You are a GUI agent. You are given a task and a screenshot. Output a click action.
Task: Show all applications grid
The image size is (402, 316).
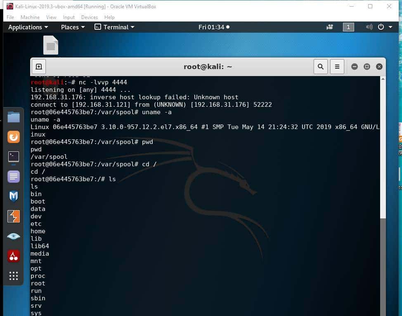coord(14,276)
